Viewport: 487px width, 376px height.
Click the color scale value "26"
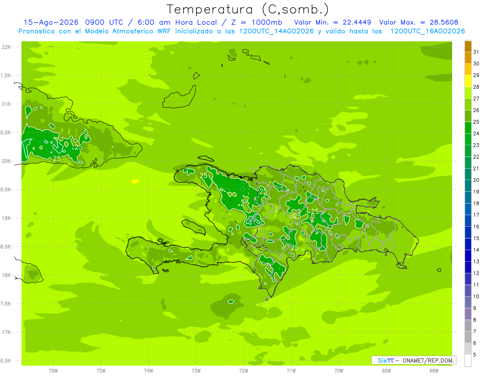tap(476, 110)
